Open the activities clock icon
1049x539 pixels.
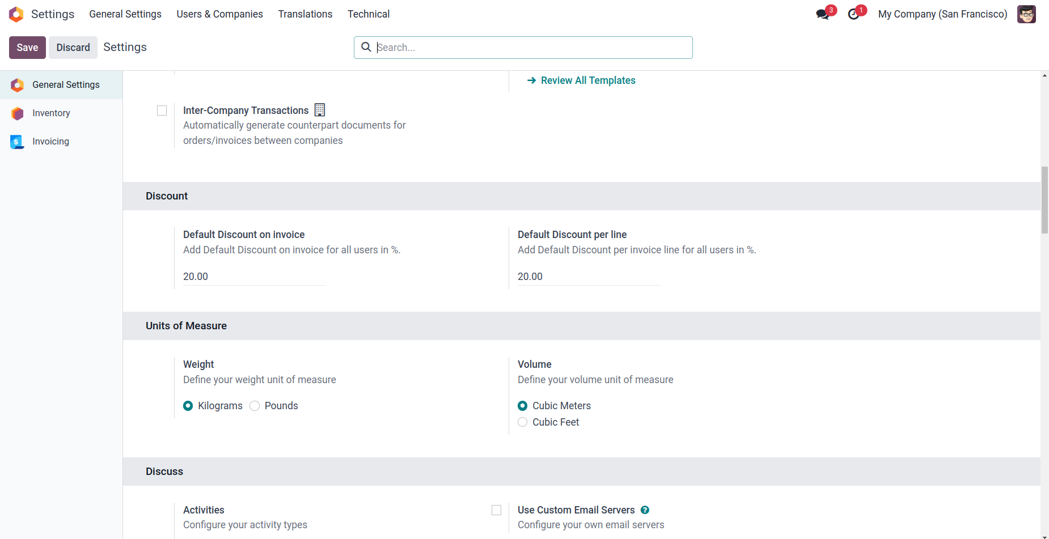853,14
